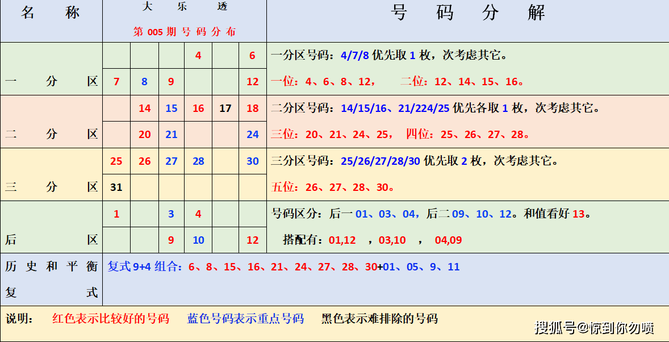Click the 红色表示比较好的号码 legend
The height and width of the screenshot is (342, 669).
point(111,319)
